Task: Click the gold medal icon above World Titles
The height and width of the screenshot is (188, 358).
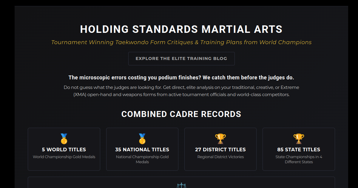Action: [x=64, y=139]
